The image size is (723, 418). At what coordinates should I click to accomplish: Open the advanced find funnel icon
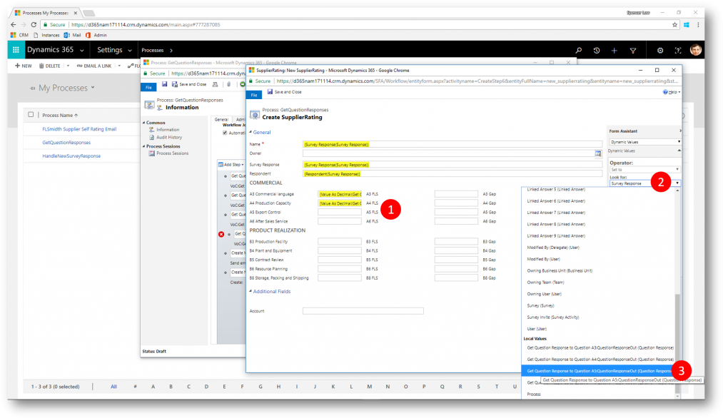(x=633, y=51)
